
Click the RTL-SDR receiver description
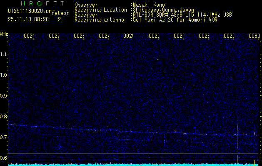click(x=182, y=15)
